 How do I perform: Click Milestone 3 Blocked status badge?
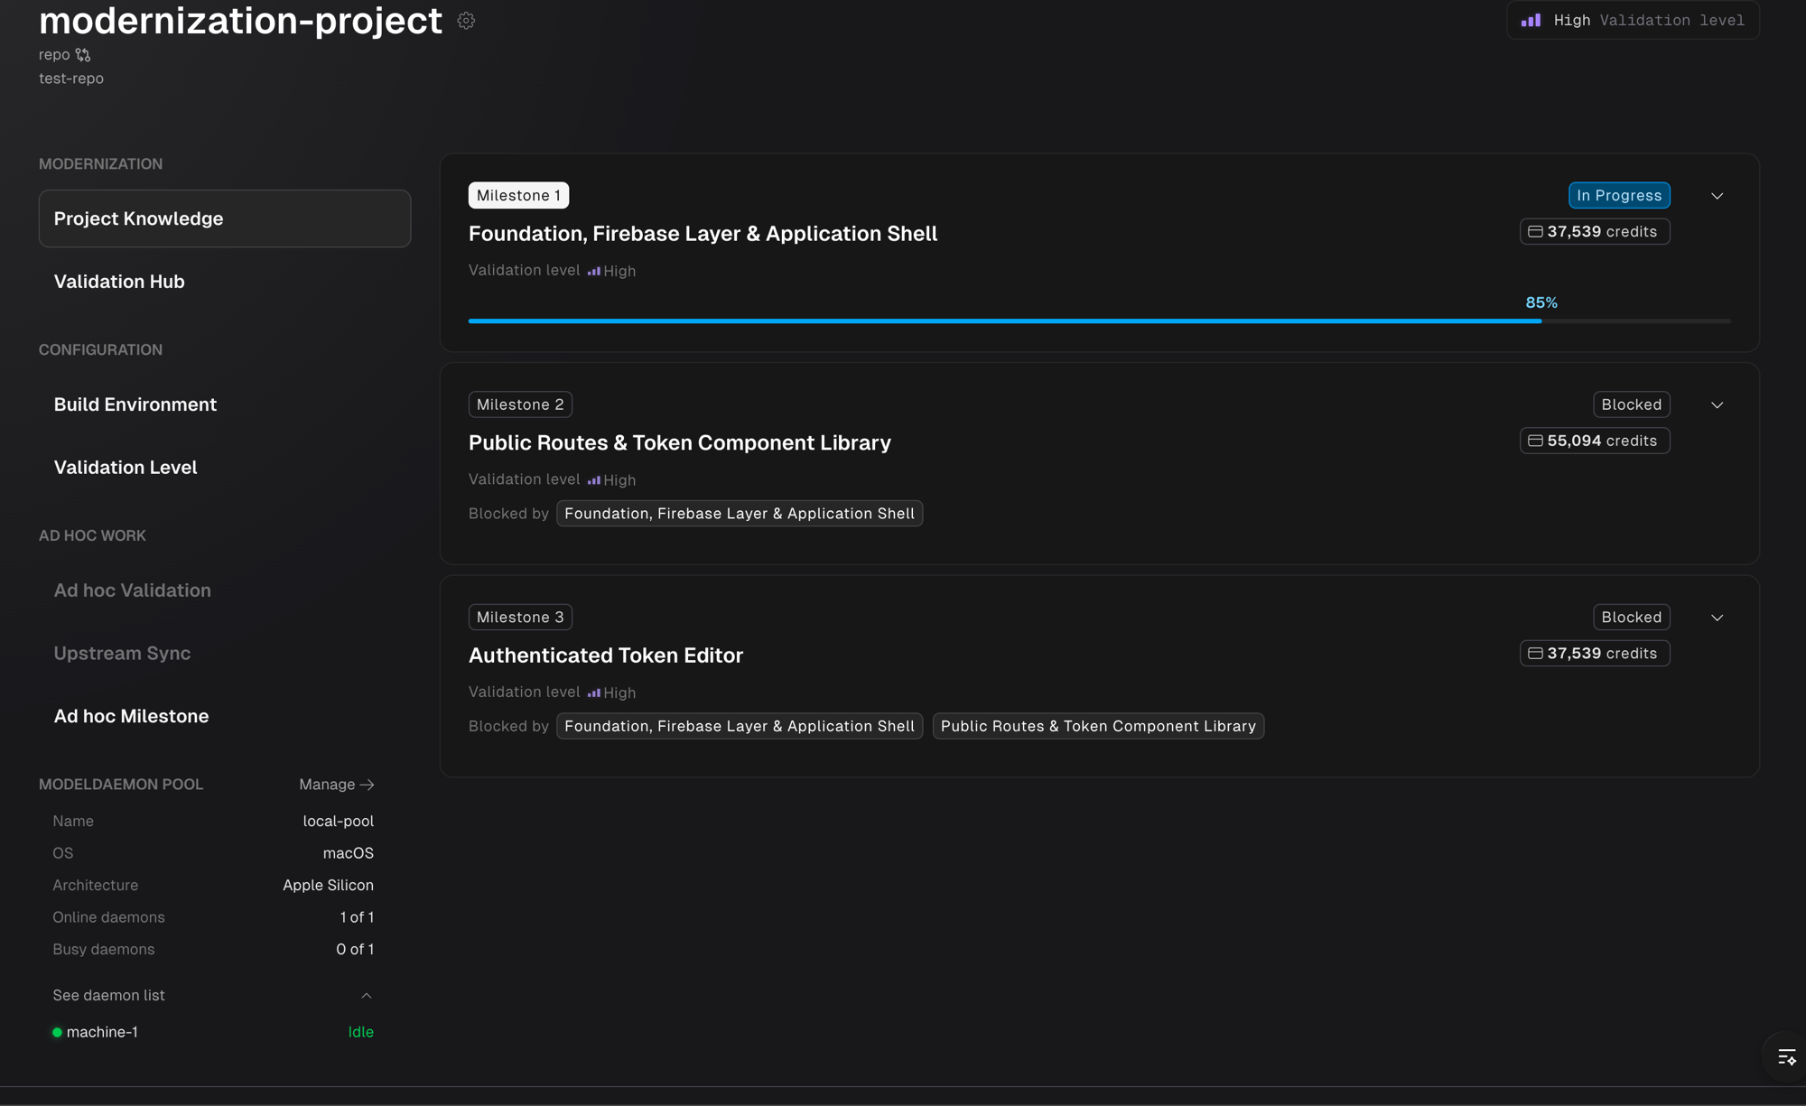1631,618
